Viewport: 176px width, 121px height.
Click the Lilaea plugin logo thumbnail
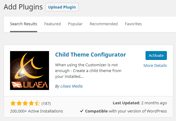click(30, 71)
